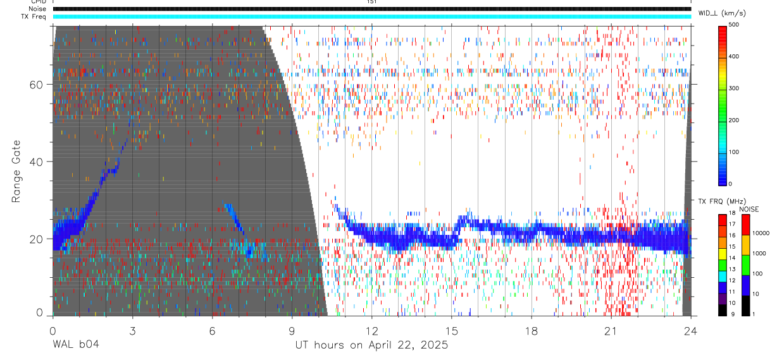Click the '10000' tick on the NOISE legend
Screen dimensions: 777x358
pos(760,234)
